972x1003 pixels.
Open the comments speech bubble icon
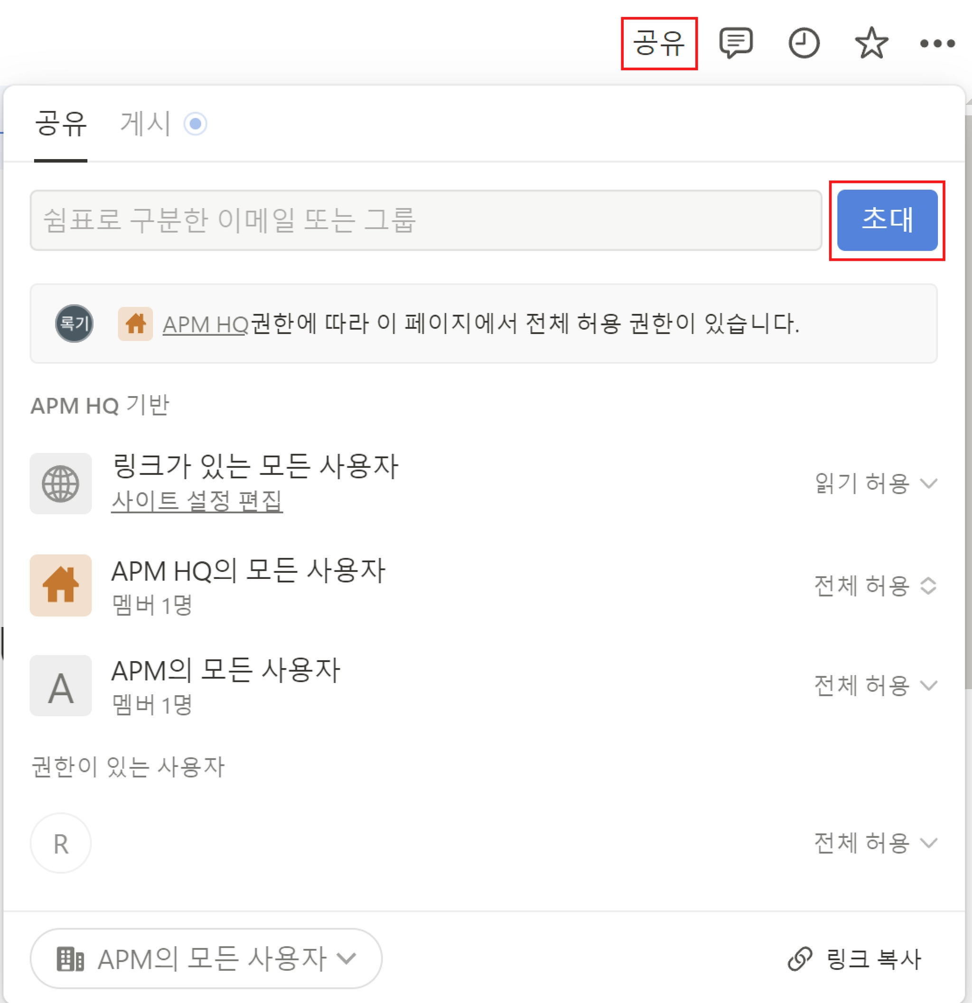click(736, 43)
